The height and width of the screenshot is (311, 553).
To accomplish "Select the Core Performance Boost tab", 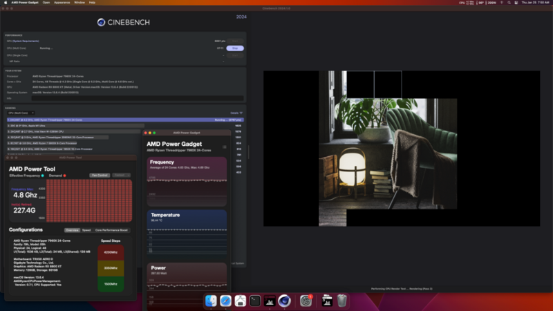I will (x=111, y=229).
